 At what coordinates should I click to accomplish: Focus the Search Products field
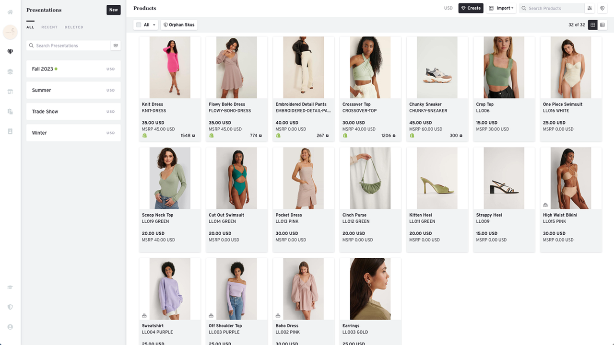(x=552, y=8)
